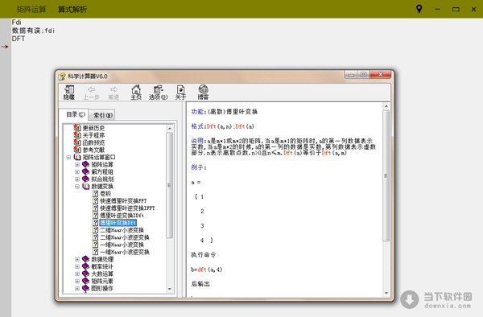Switch to the 索引 (Index) tab
The image size is (483, 317).
[x=102, y=115]
